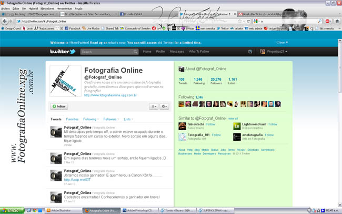Open the gear actions dropdown on profile
The image size is (342, 214).
164,106
